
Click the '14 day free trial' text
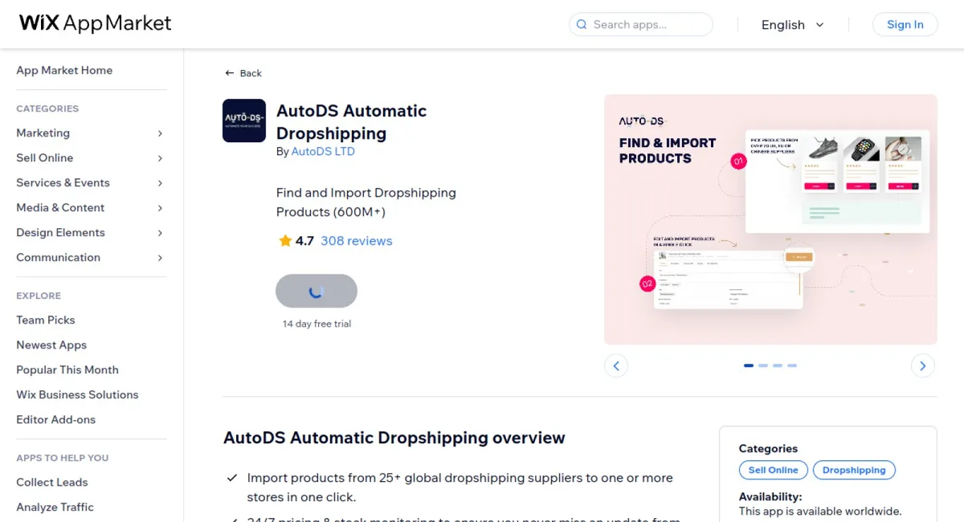(317, 324)
